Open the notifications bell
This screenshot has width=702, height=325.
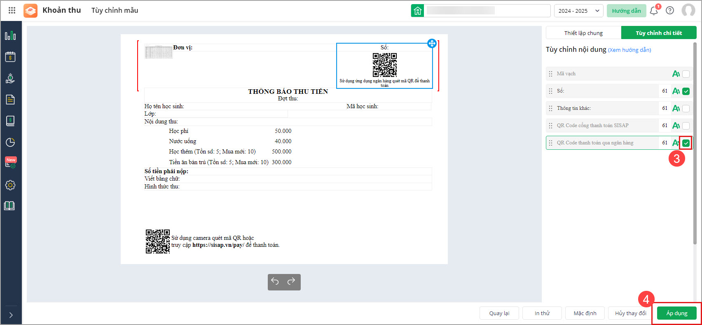[x=654, y=11]
